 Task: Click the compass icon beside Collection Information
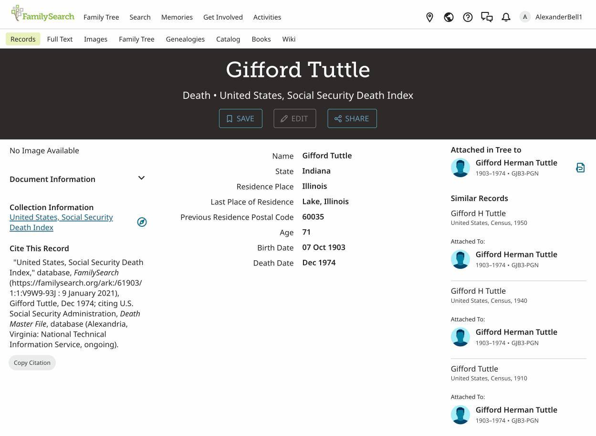(142, 222)
